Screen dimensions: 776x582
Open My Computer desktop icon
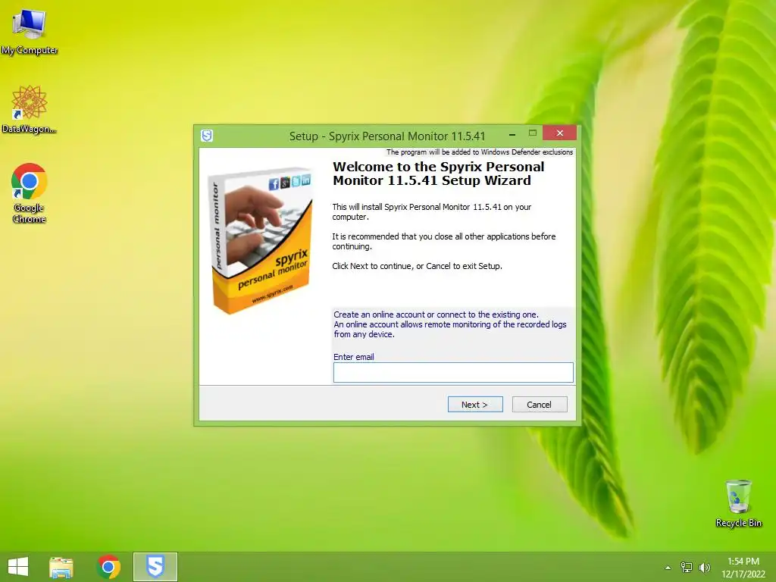point(30,31)
